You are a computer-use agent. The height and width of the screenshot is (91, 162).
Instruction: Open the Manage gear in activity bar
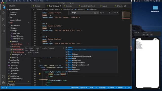[x=3, y=83]
